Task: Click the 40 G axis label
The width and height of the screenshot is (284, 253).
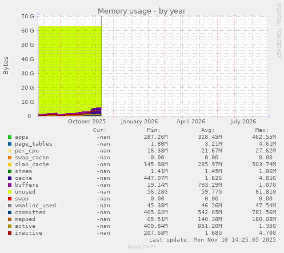Action: click(x=27, y=59)
